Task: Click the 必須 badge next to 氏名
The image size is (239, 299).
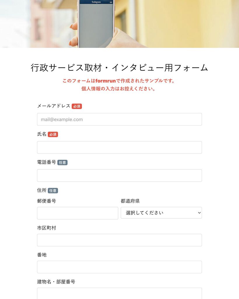Action: [x=53, y=134]
